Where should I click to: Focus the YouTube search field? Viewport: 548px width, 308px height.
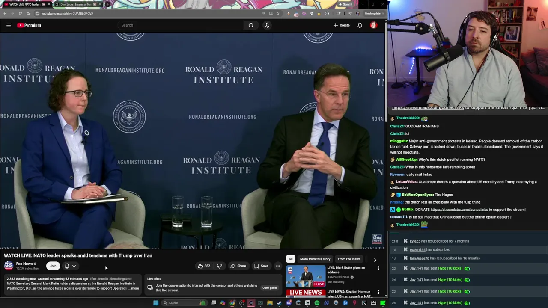tap(182, 25)
